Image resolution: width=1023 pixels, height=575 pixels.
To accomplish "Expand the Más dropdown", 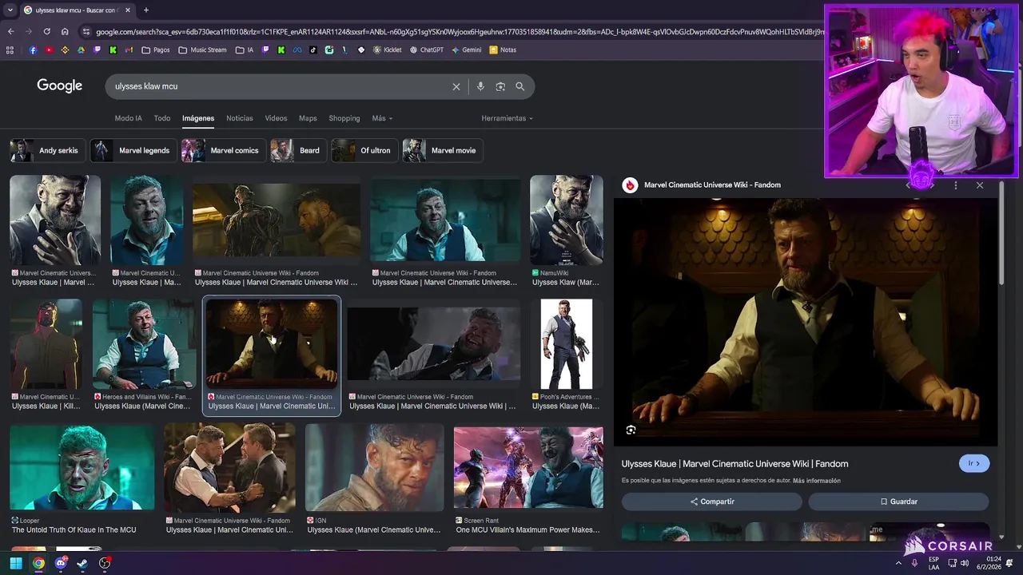I will pos(382,118).
